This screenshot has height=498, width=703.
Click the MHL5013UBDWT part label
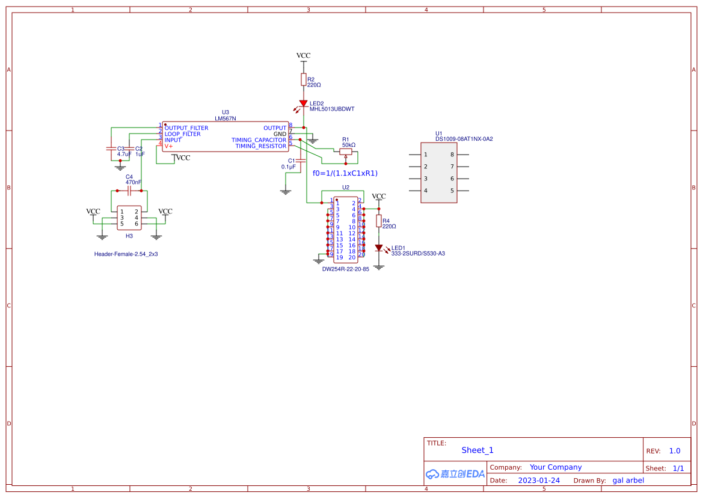[332, 109]
